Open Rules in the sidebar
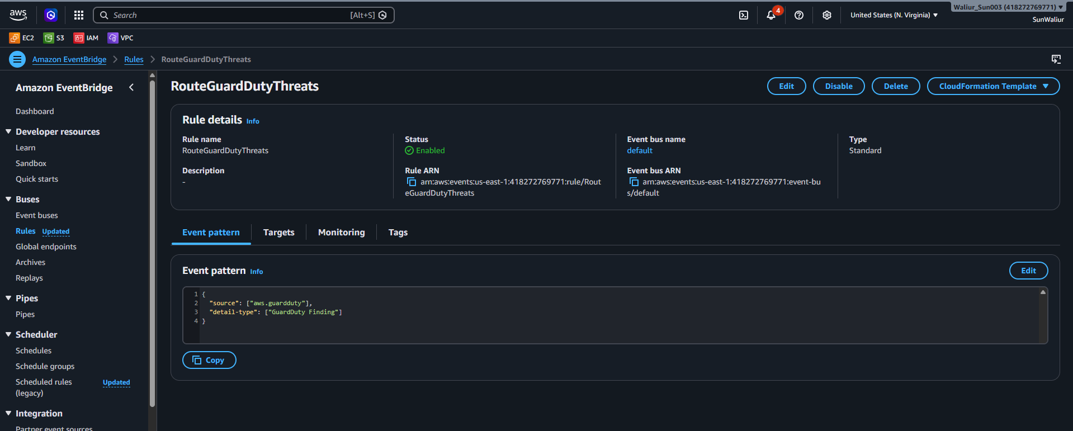1073x431 pixels. (x=25, y=231)
